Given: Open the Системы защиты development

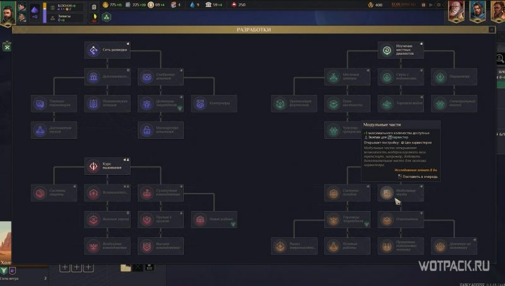Looking at the screenshot, I should tap(54, 193).
